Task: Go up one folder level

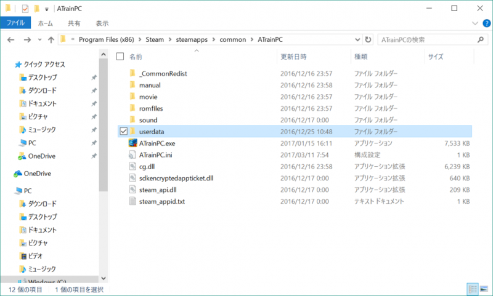Action: tap(51, 40)
